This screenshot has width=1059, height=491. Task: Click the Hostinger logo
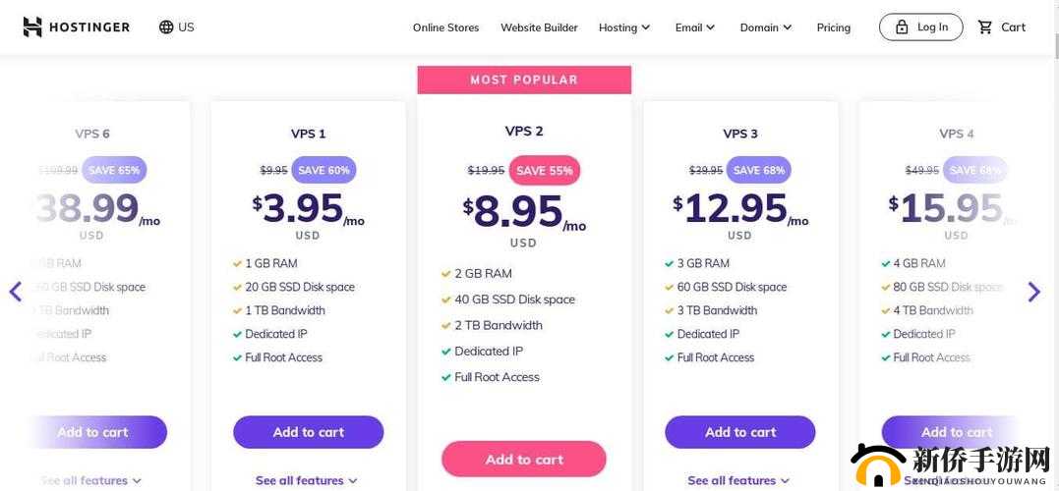pos(77,27)
